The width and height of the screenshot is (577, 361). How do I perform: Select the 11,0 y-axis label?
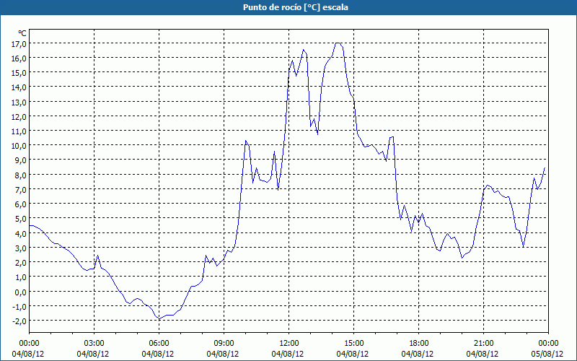click(19, 131)
